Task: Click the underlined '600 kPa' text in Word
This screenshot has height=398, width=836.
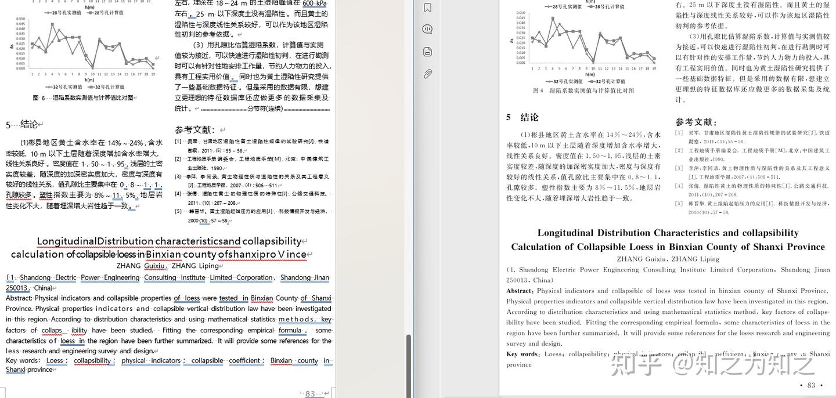Action: coord(315,3)
